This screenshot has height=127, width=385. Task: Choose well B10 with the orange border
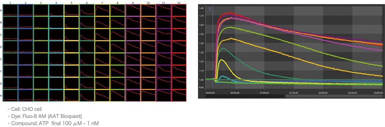tap(148, 23)
